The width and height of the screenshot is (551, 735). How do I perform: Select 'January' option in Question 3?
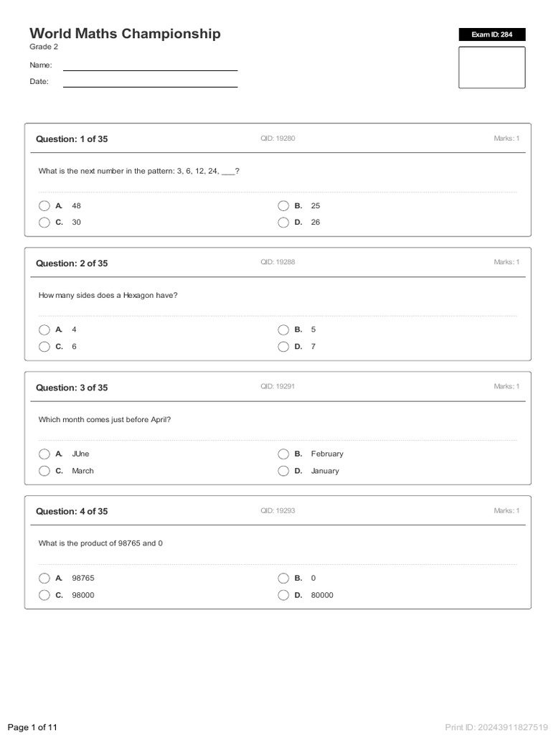click(x=283, y=471)
